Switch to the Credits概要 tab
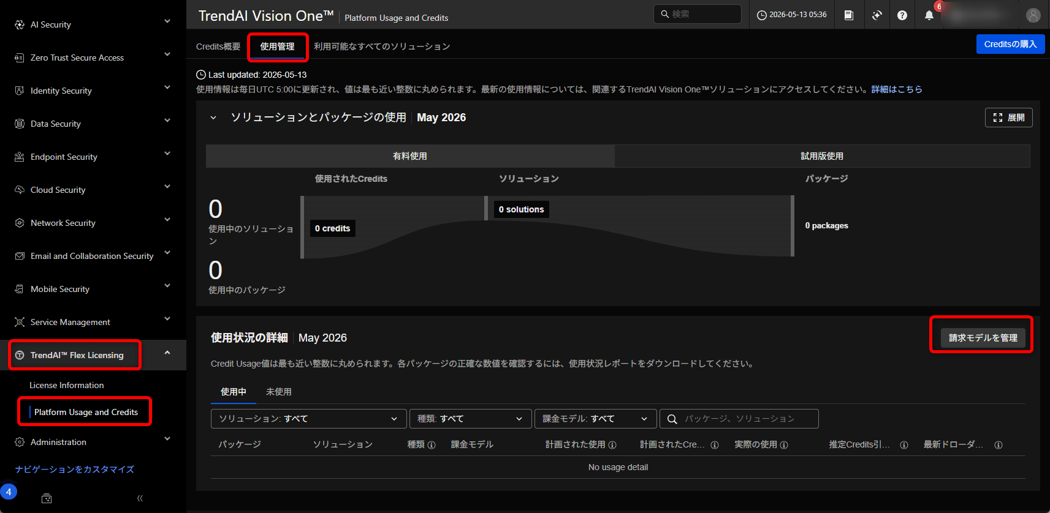1050x513 pixels. point(218,47)
